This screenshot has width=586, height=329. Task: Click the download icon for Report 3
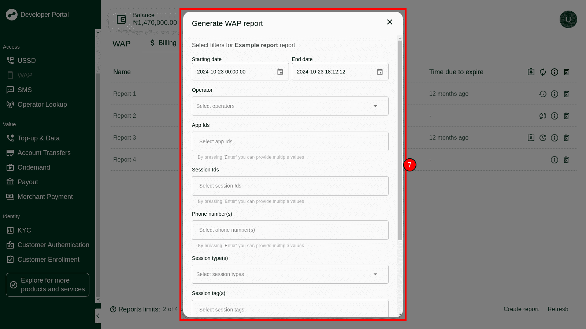tap(531, 138)
